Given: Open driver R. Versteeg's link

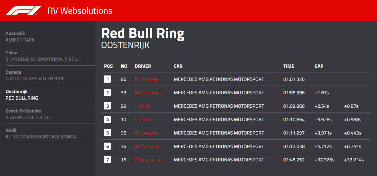Looking at the screenshot, I should 147,79.
